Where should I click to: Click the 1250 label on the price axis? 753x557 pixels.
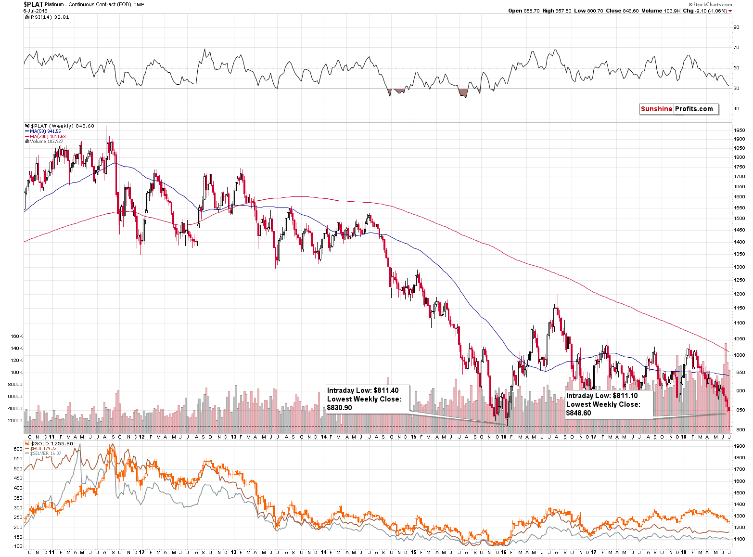(x=739, y=280)
